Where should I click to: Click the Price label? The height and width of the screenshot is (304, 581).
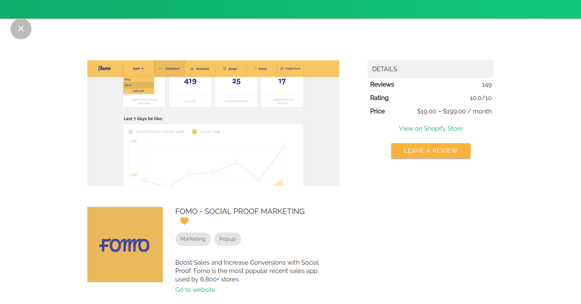pyautogui.click(x=377, y=111)
